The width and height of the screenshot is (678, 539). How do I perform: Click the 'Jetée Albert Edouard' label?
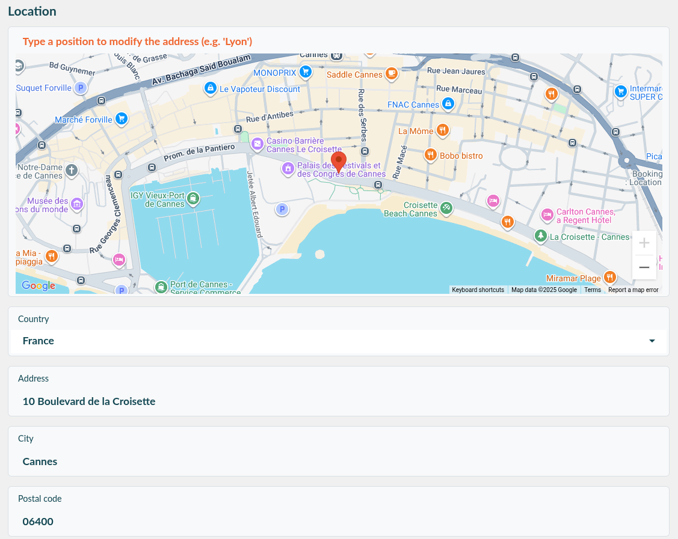(x=254, y=204)
